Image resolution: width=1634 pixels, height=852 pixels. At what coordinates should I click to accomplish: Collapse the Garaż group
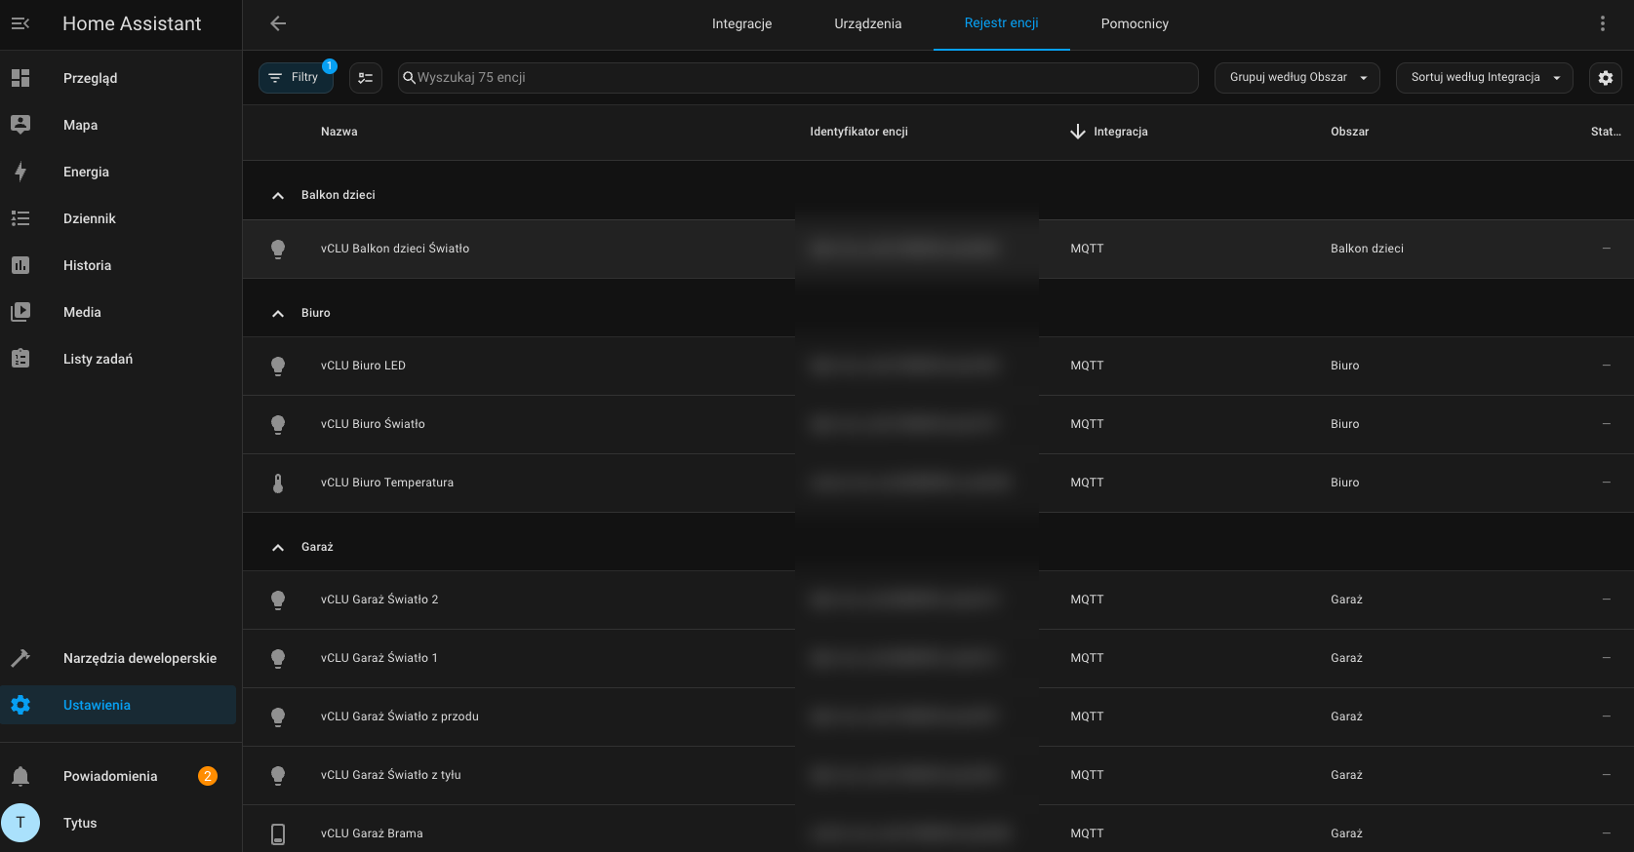(x=278, y=548)
